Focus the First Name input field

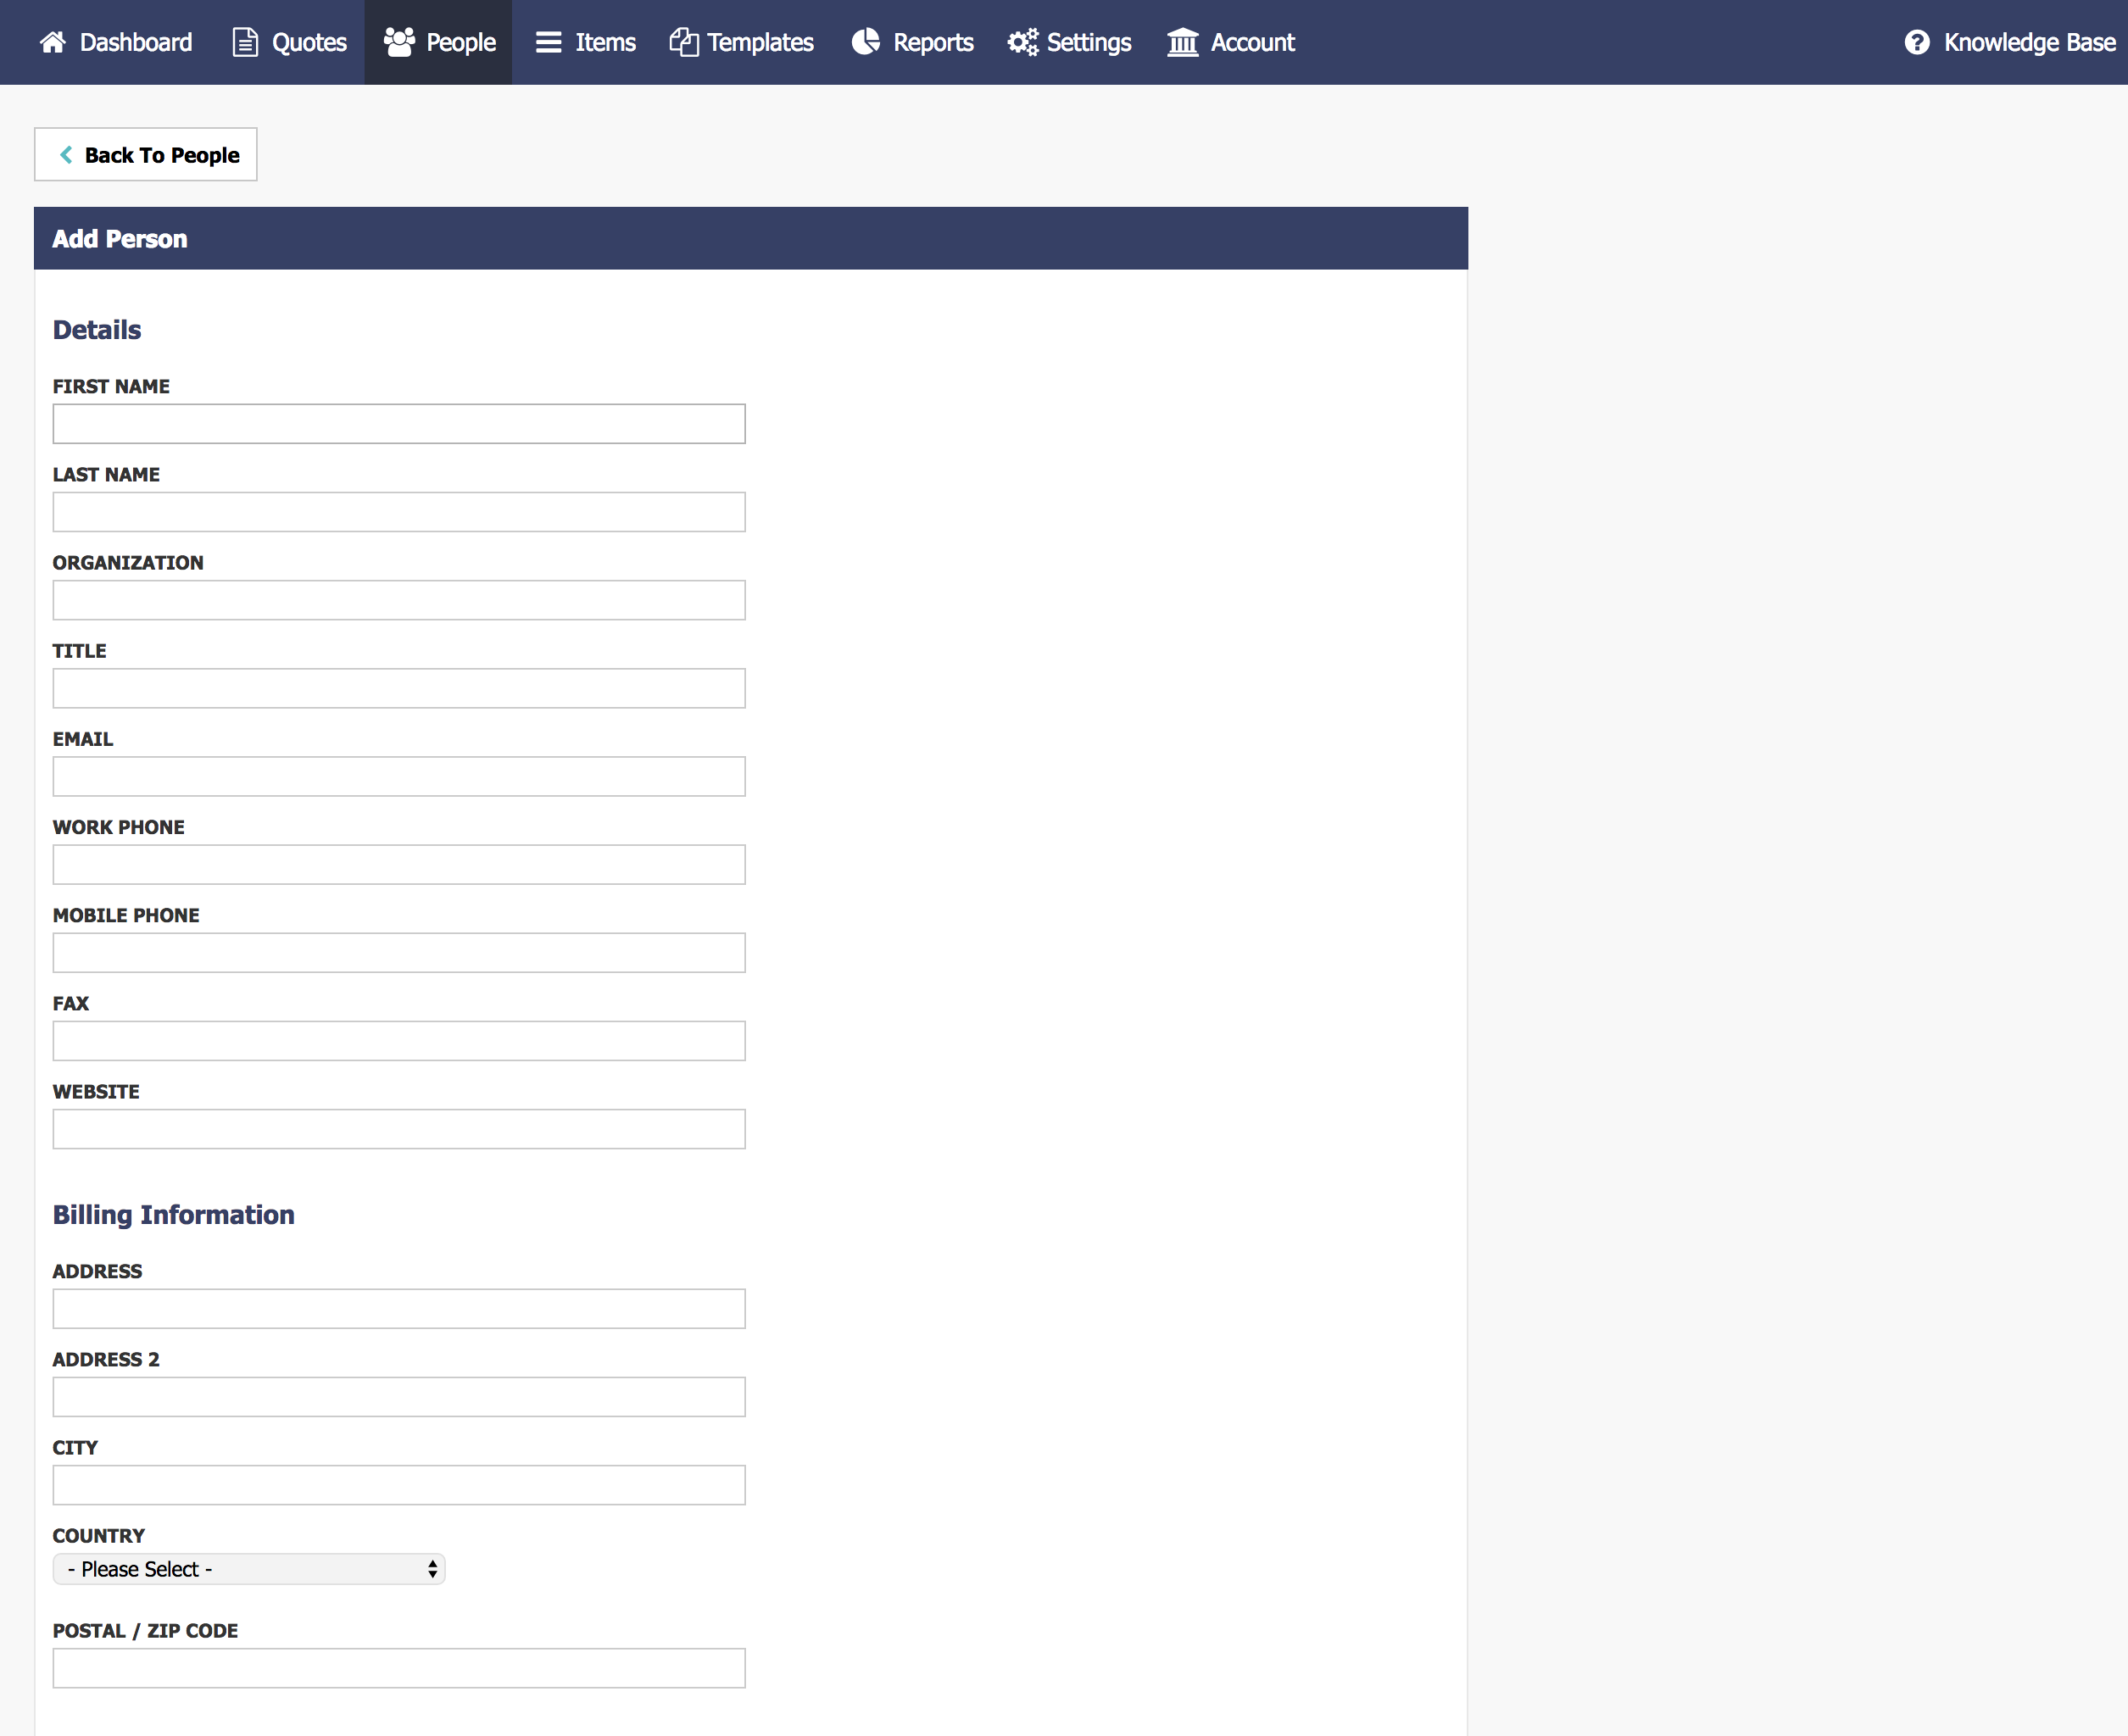coord(399,424)
